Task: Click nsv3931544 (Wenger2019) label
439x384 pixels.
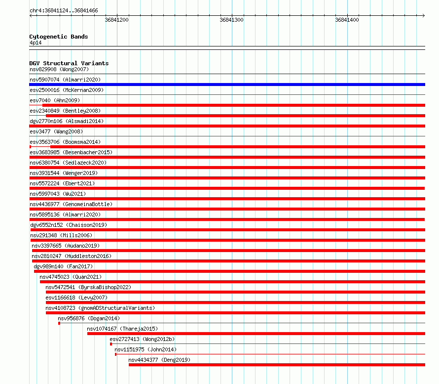Action: coord(64,173)
